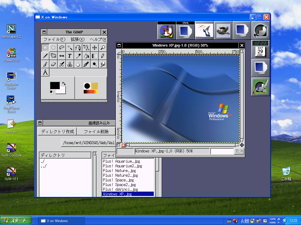
Task: Click the ディレクトリ作成 button
Action: 57,132
